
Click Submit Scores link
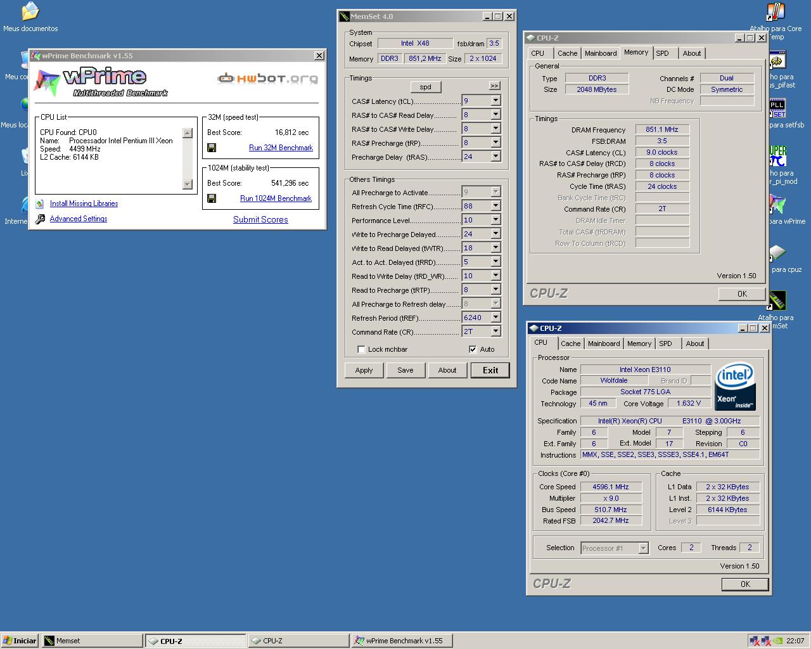tap(260, 219)
